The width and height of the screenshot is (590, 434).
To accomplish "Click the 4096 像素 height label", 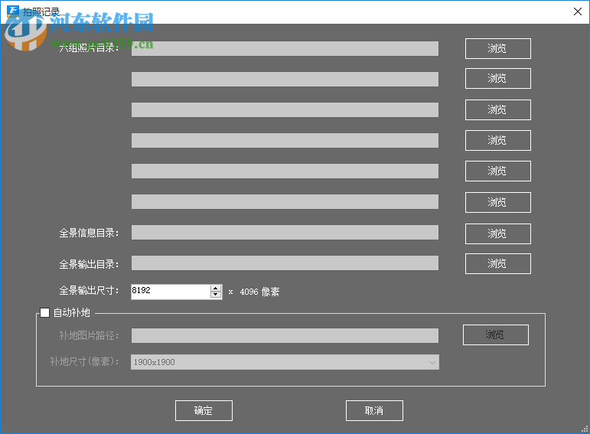I will 259,292.
